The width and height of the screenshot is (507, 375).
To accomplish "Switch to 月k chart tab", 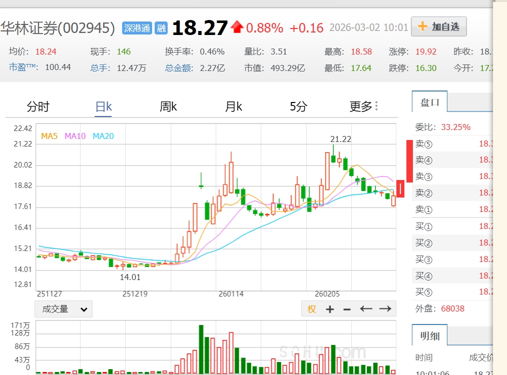I will pyautogui.click(x=233, y=106).
